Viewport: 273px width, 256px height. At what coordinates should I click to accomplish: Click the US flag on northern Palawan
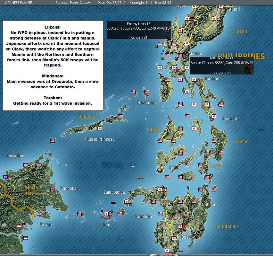pyautogui.click(x=120, y=116)
